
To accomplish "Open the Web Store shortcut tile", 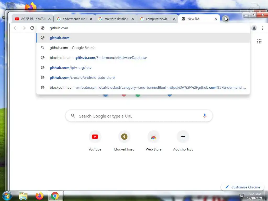I will [x=153, y=141].
